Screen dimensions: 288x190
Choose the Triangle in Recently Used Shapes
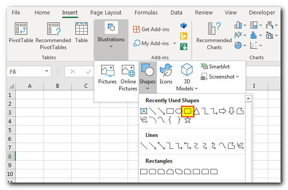point(196,111)
